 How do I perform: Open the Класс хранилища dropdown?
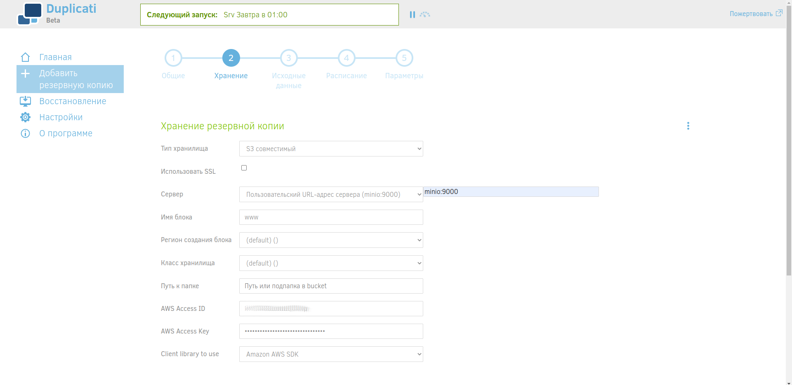331,263
